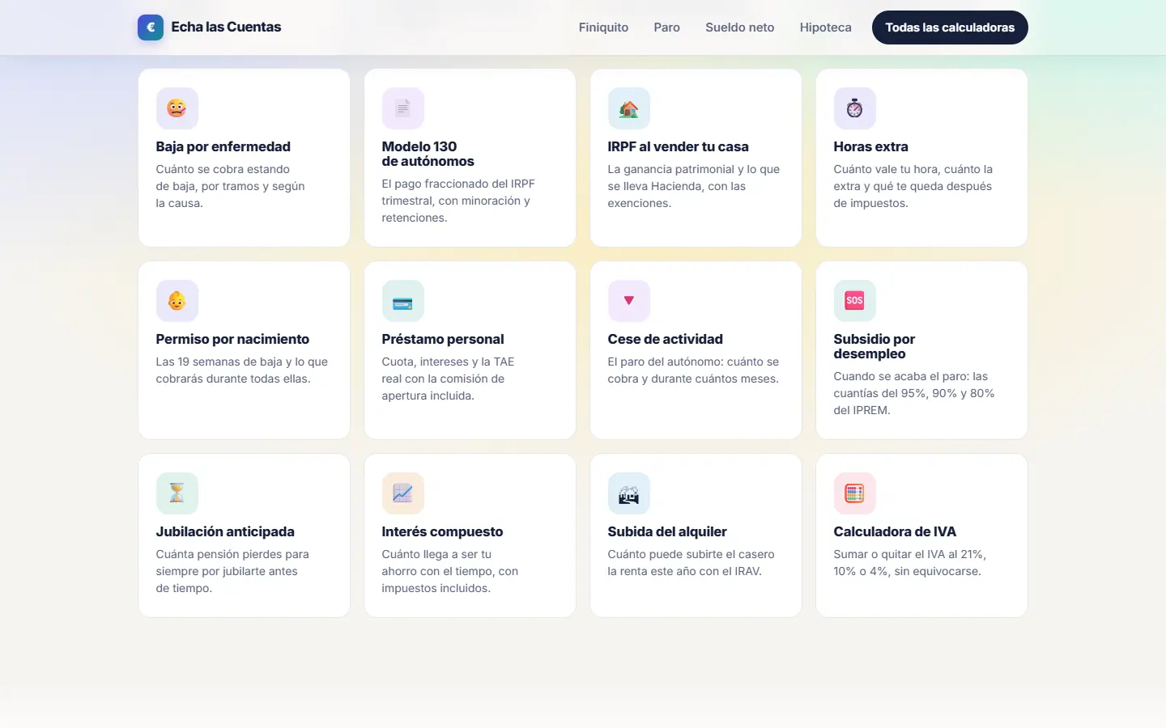Open the Subsidio por desempleo title
Viewport: 1166px width, 728px height.
coord(874,346)
